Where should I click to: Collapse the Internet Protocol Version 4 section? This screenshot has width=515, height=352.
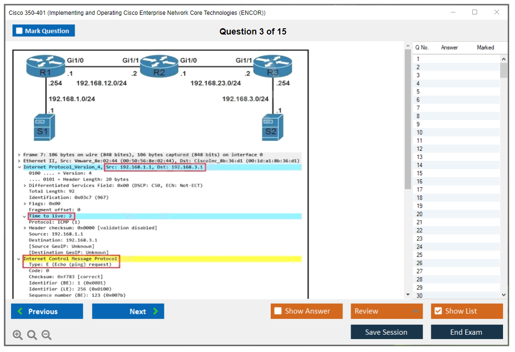[x=19, y=167]
